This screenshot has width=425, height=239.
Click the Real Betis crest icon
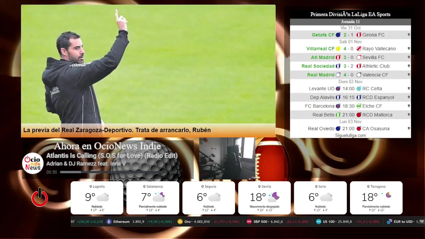coord(338,115)
